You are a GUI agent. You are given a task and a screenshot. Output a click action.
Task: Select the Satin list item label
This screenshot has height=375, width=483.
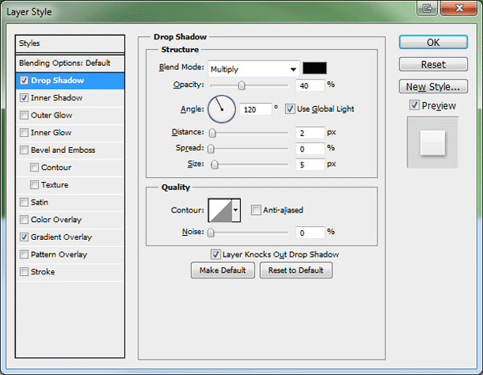click(x=39, y=202)
